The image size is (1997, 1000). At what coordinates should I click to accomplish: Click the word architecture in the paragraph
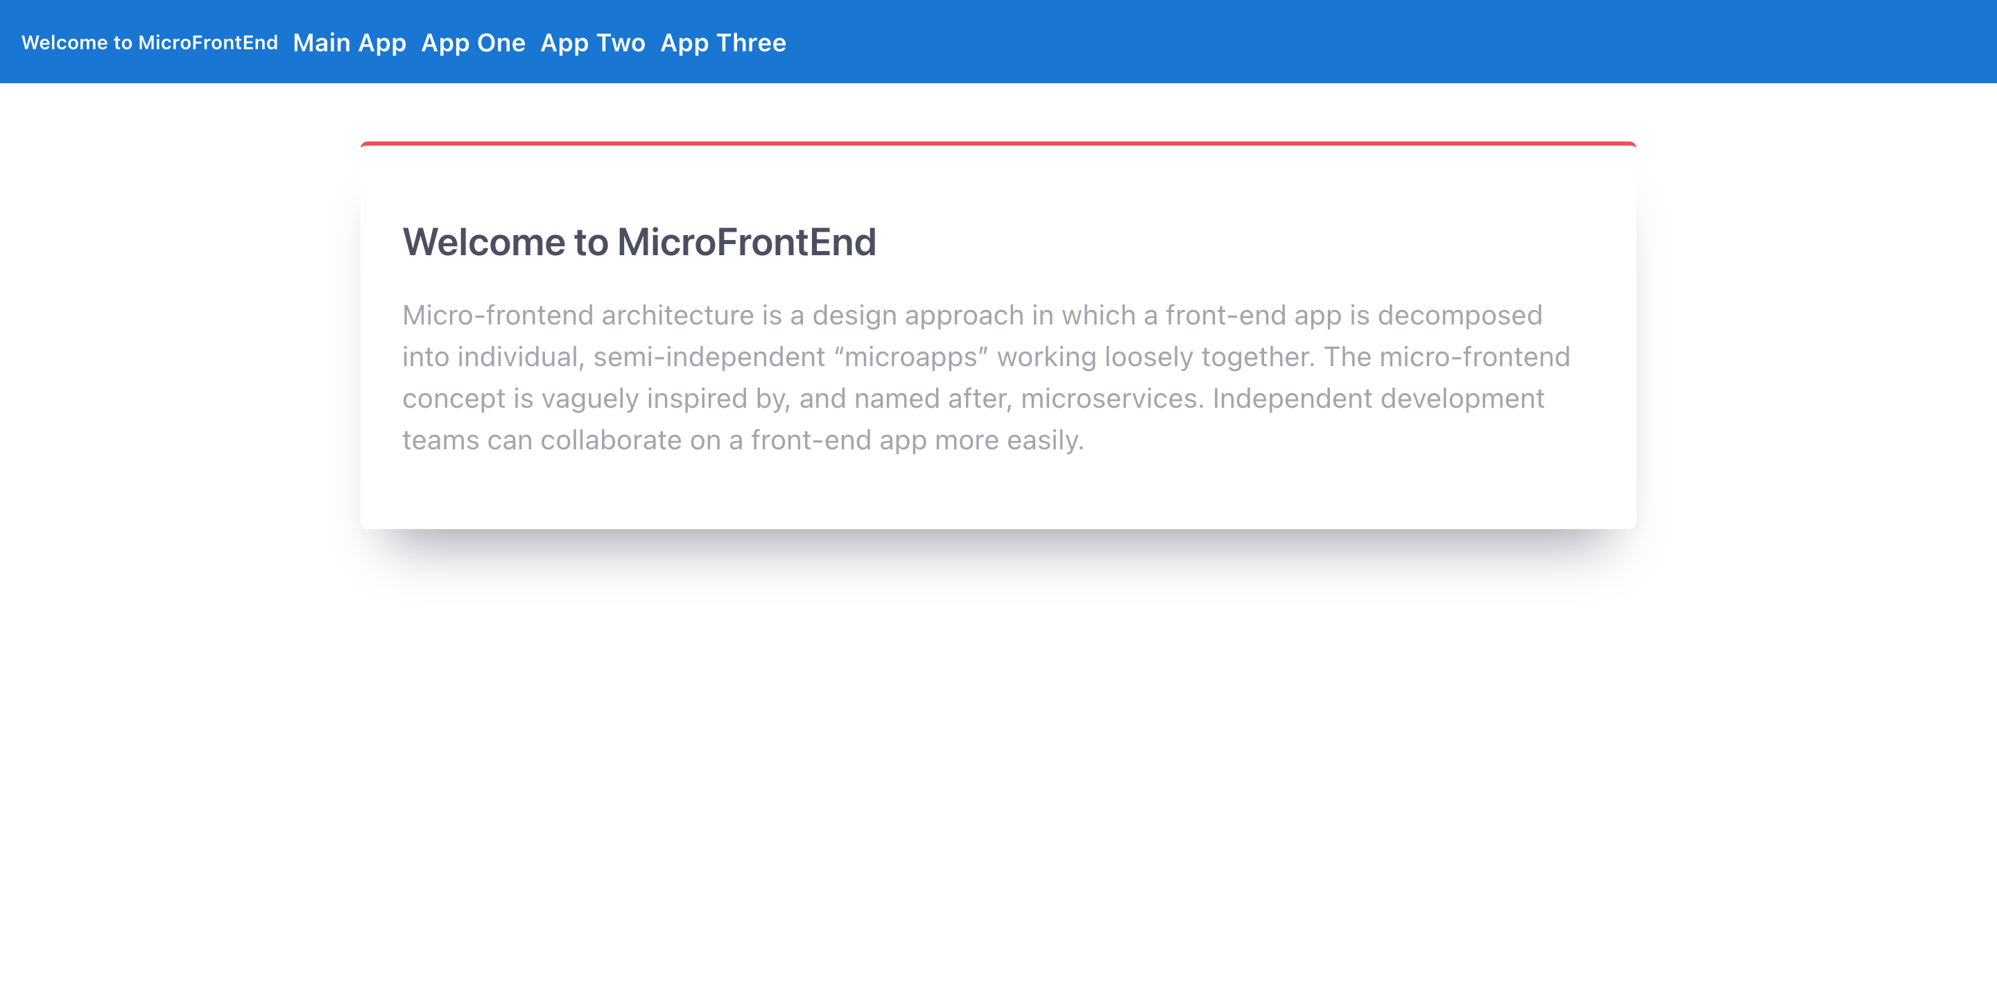[x=677, y=316]
